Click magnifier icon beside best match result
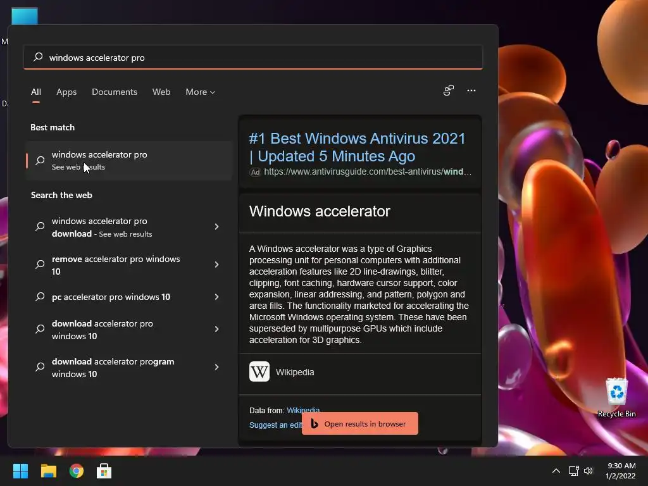648x486 pixels. pyautogui.click(x=40, y=160)
